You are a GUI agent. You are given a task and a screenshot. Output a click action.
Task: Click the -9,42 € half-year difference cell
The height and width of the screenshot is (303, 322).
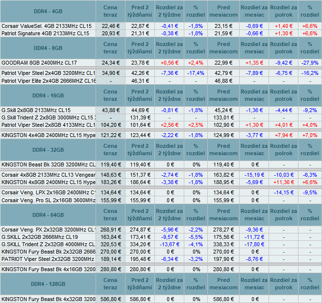point(284,63)
